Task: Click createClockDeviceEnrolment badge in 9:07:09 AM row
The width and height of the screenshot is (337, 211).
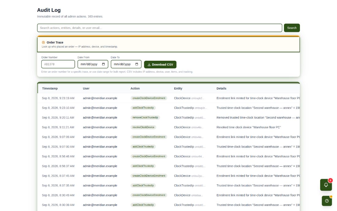Action: pyautogui.click(x=149, y=137)
